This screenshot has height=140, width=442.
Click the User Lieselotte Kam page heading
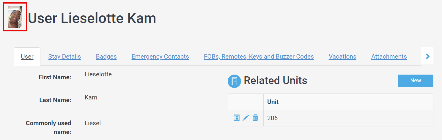coord(92,18)
